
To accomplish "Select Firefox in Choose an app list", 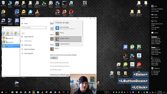I will coord(68,34).
